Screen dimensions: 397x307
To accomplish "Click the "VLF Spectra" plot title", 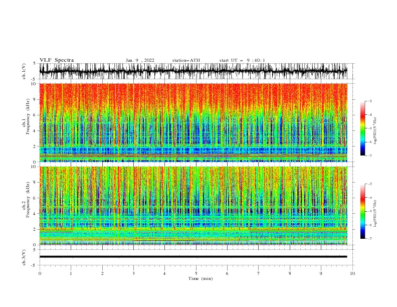I will pyautogui.click(x=57, y=60).
